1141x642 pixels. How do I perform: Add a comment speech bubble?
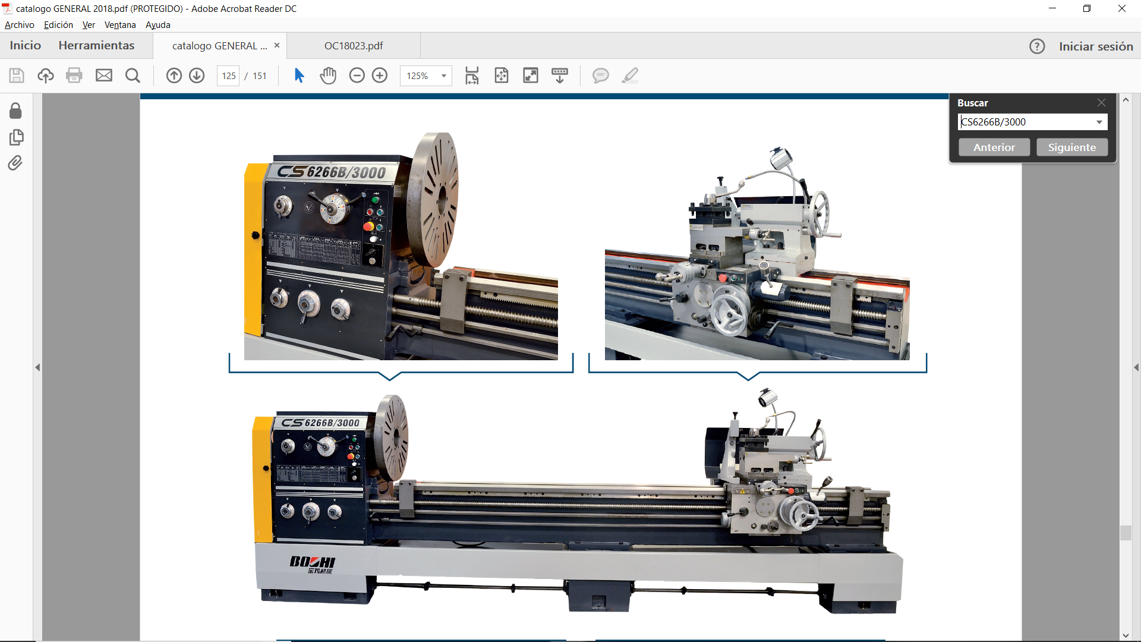click(601, 75)
